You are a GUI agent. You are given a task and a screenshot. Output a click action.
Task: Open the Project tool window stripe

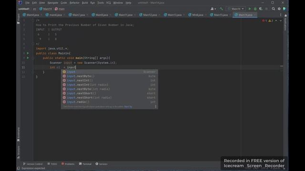coord(19,19)
